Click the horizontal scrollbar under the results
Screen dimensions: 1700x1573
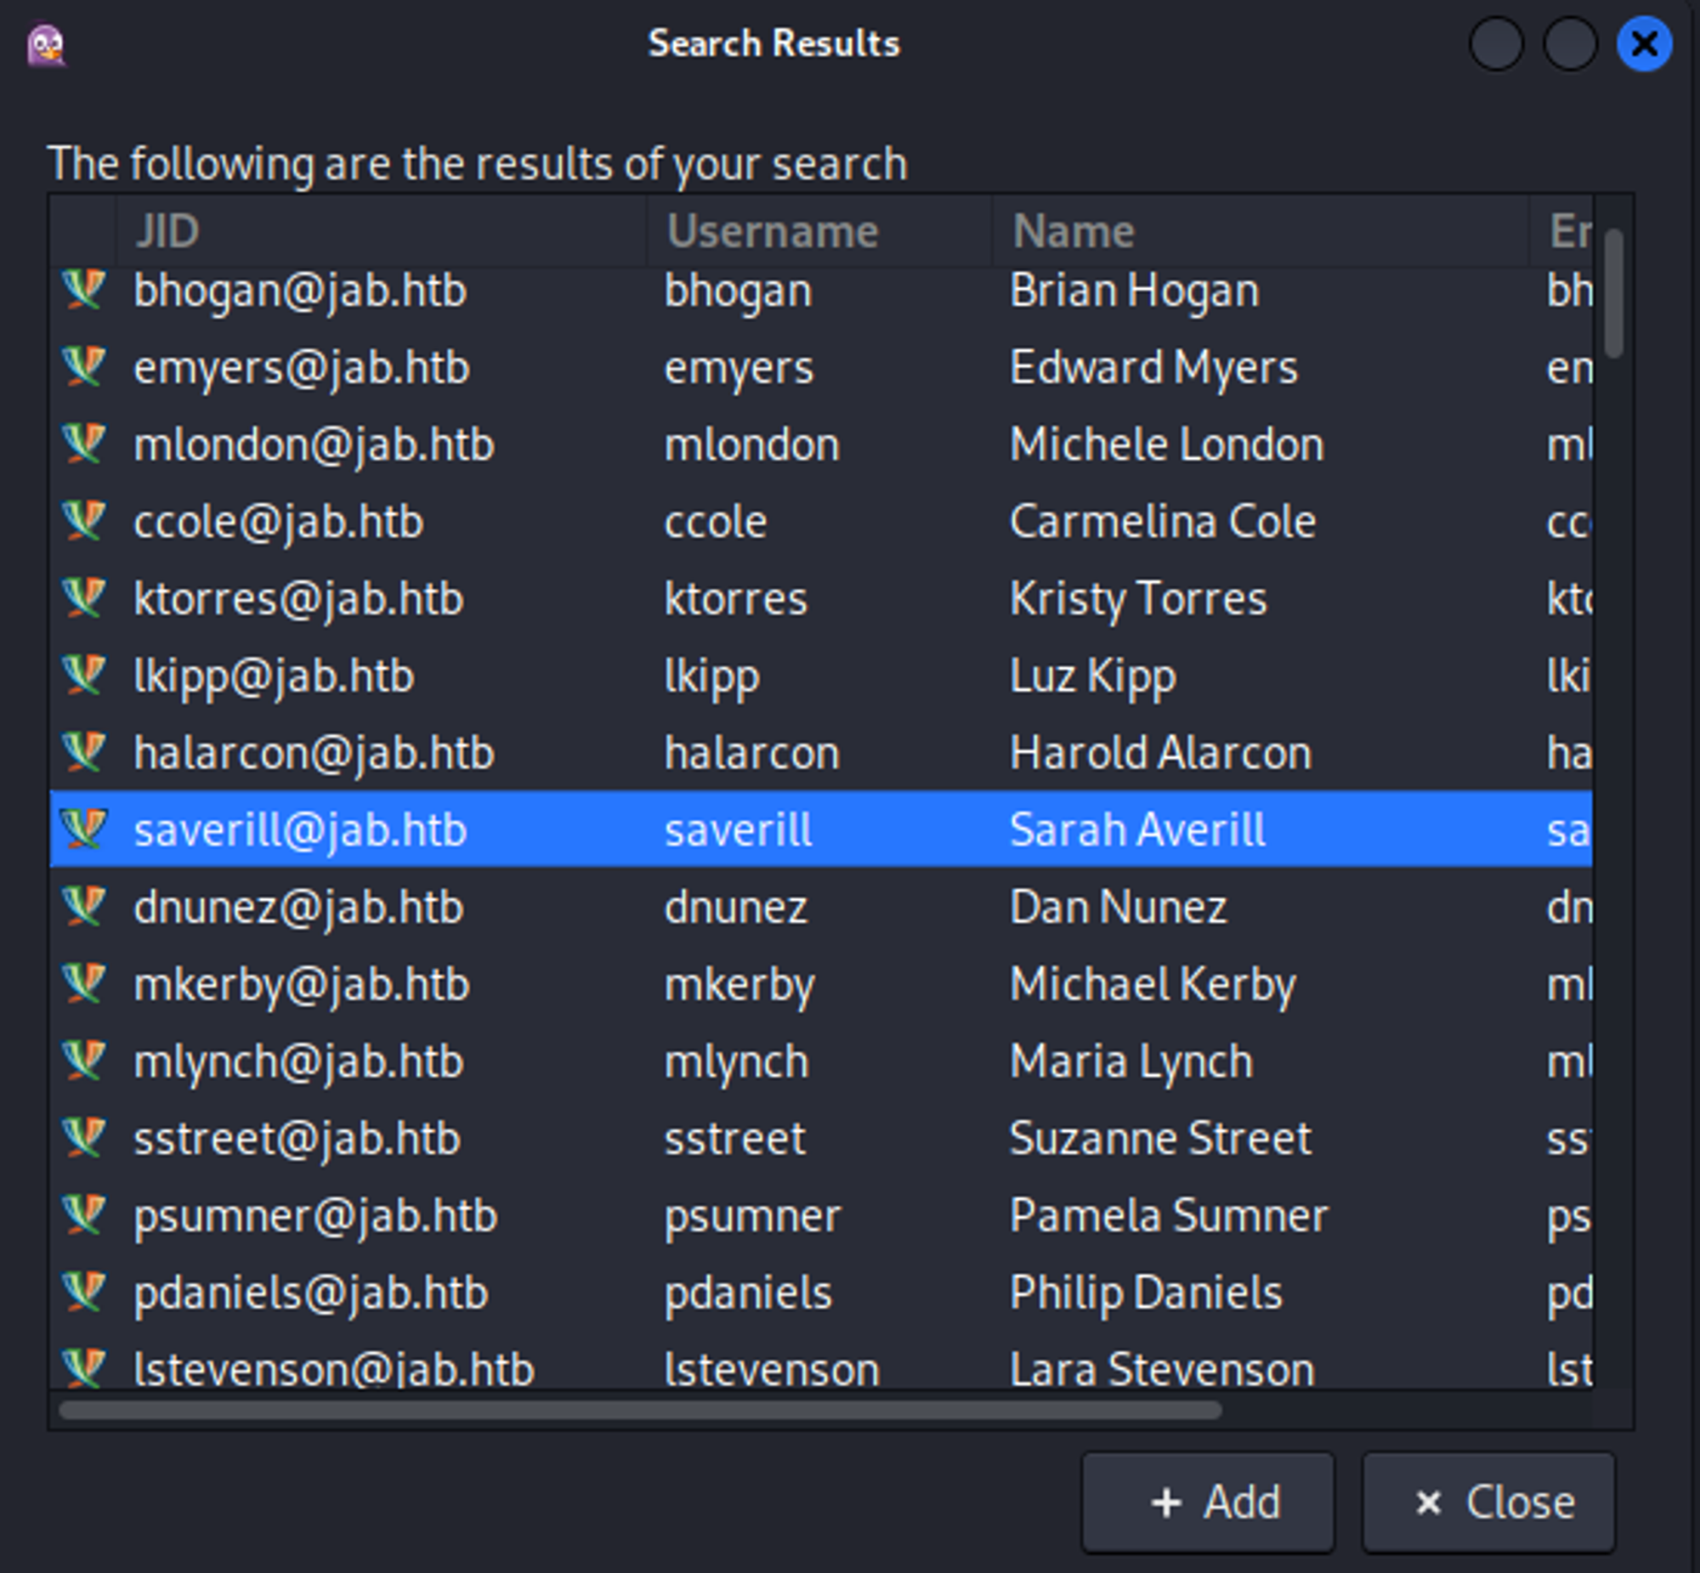coord(640,1411)
